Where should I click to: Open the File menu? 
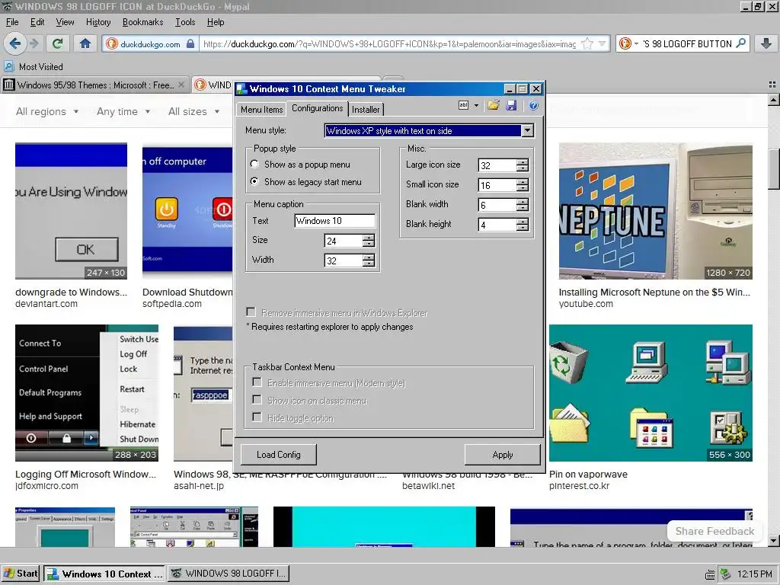(12, 22)
